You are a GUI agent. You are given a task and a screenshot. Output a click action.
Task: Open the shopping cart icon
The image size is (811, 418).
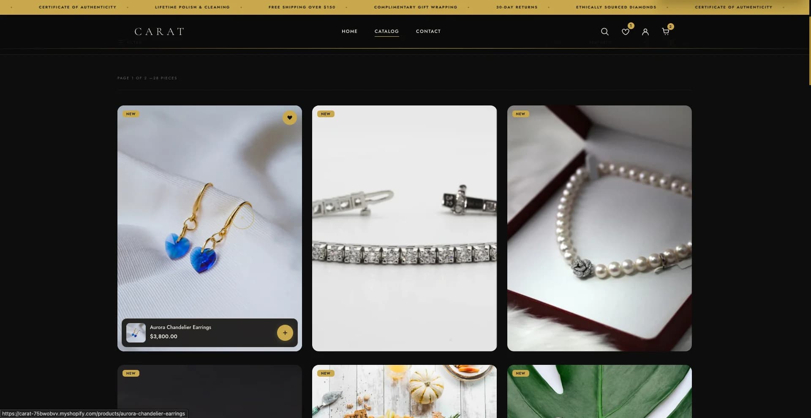coord(666,32)
